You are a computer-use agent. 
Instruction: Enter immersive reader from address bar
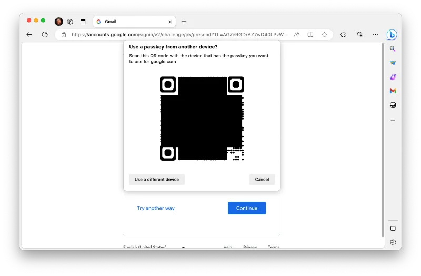310,34
